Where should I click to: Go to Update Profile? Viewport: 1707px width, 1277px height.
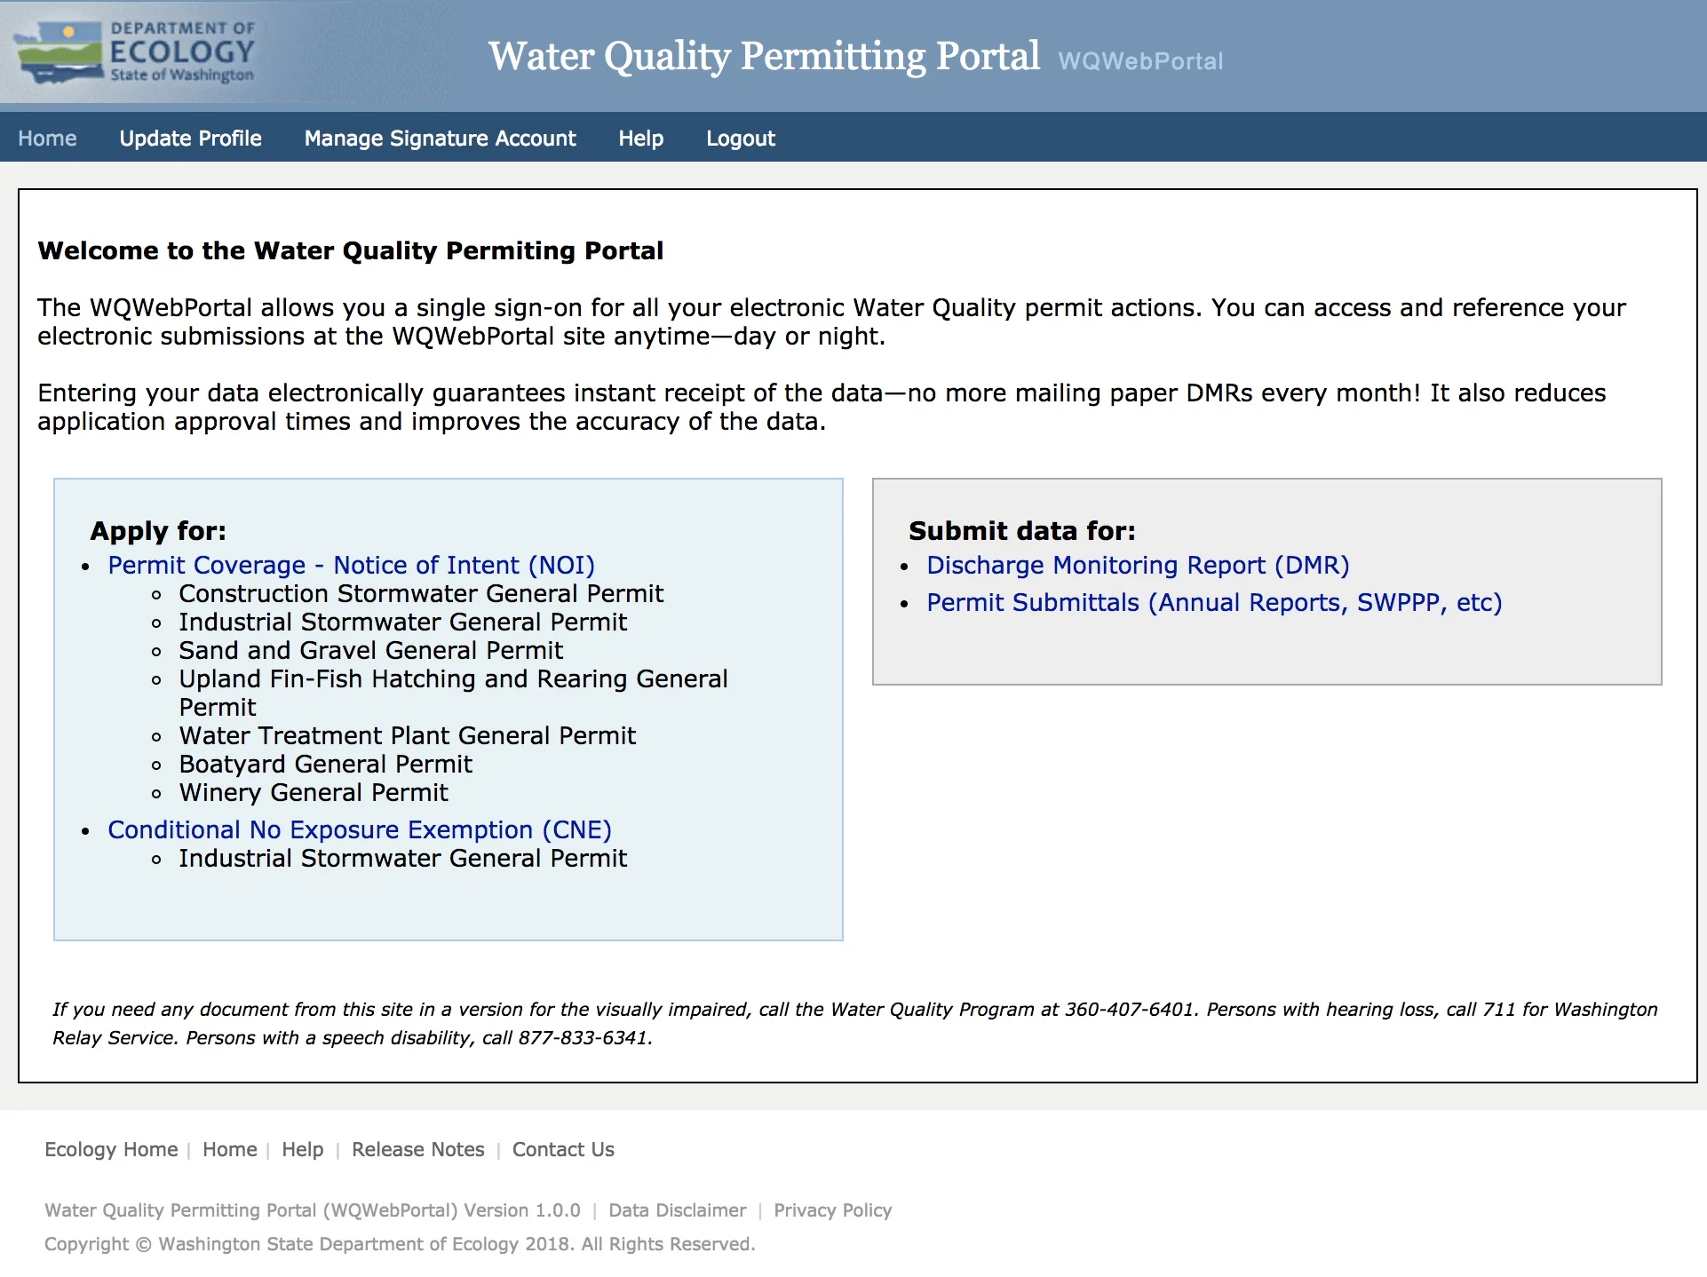pyautogui.click(x=190, y=139)
